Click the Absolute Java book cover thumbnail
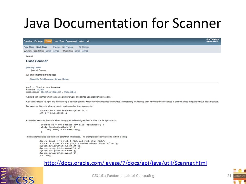Image resolution: width=246 pixels, height=184 pixels. [x=240, y=176]
